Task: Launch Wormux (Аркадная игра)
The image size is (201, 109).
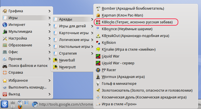Action: point(146,77)
